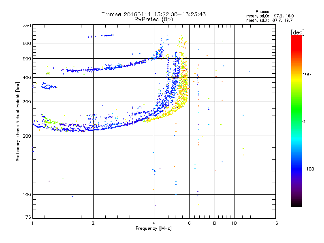Click the 'RwPretec (8p)' subtitle
The image size is (324, 243).
pyautogui.click(x=153, y=19)
